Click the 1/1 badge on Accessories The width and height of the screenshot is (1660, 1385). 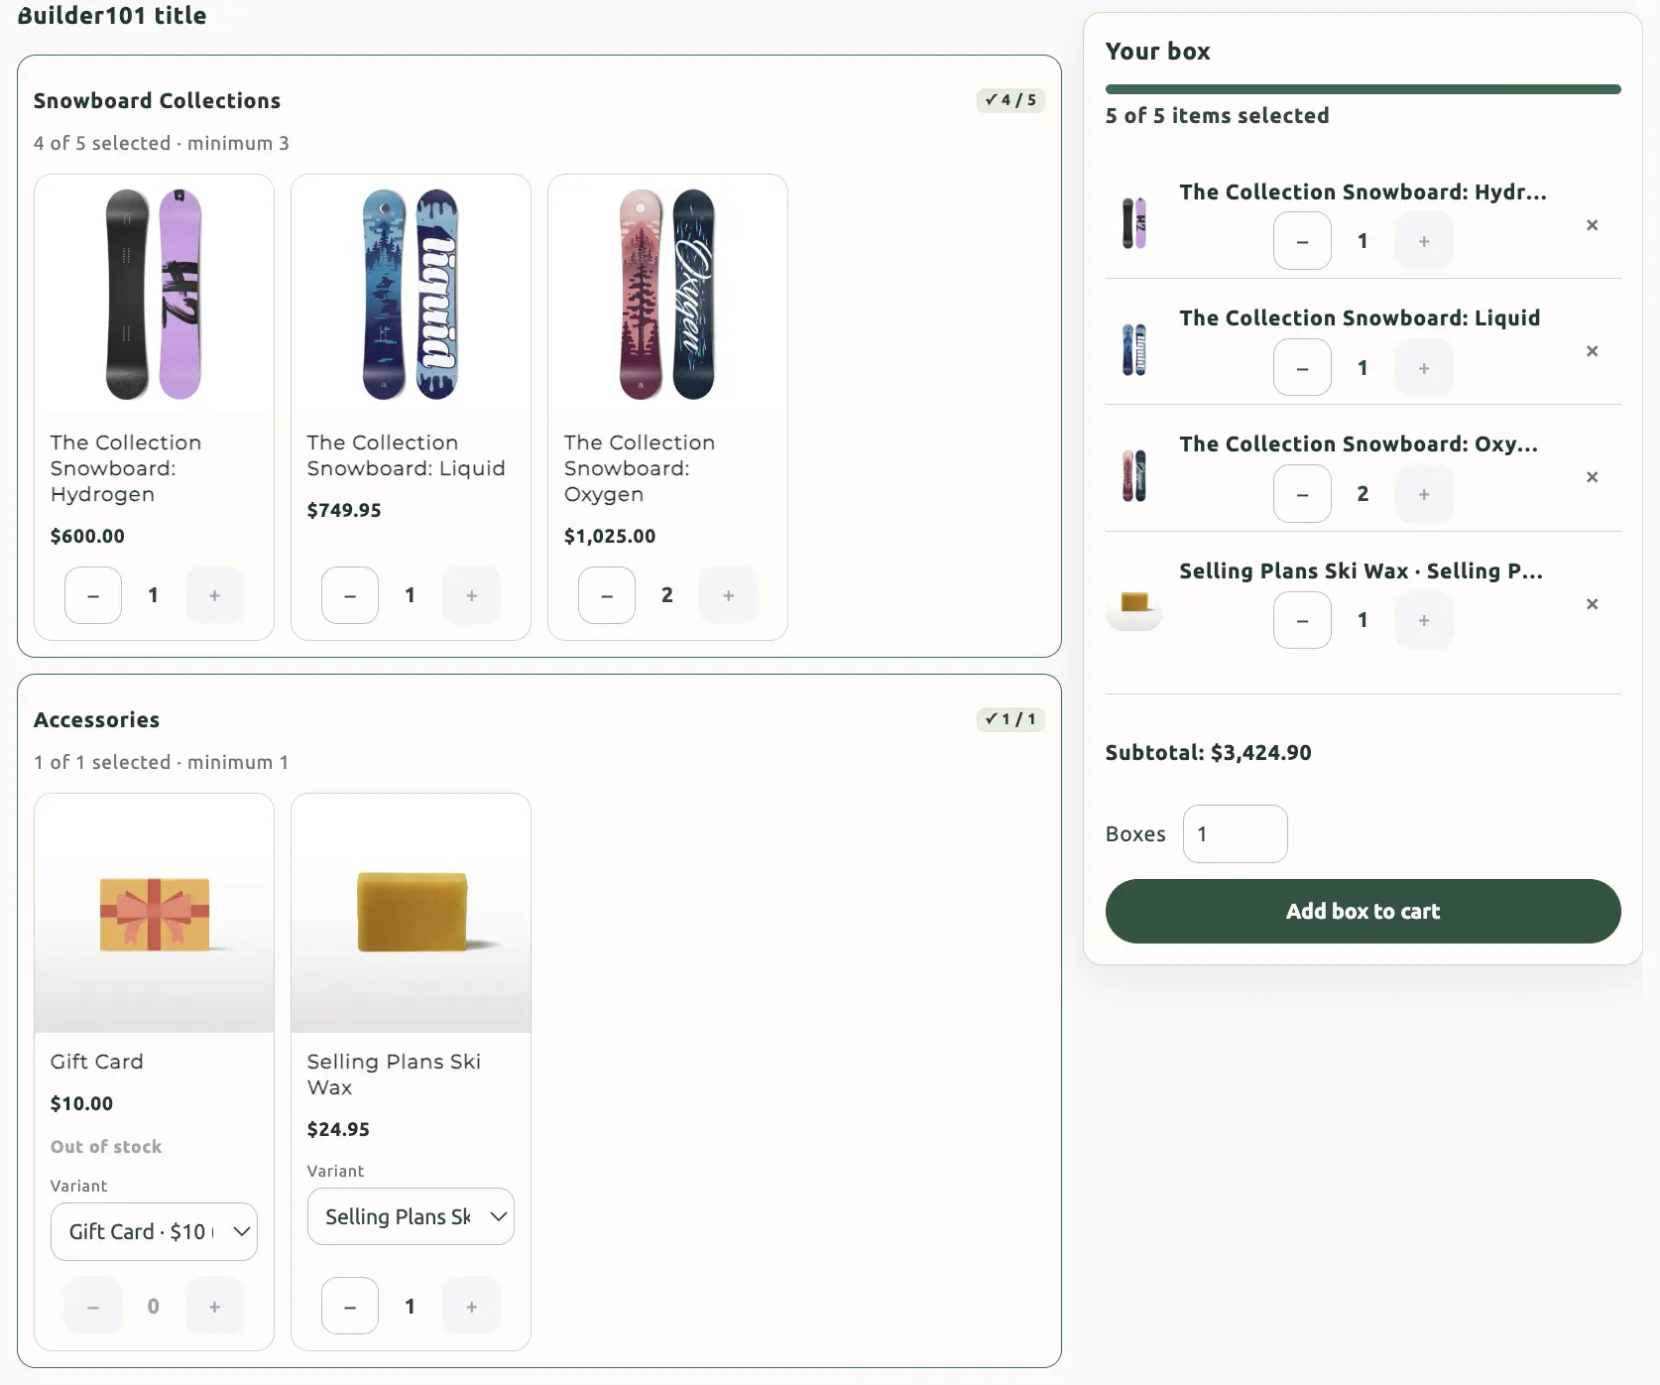[x=1010, y=719]
